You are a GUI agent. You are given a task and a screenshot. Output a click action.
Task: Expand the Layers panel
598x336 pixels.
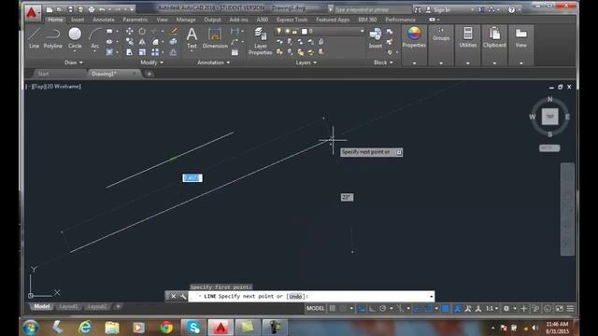(x=306, y=63)
